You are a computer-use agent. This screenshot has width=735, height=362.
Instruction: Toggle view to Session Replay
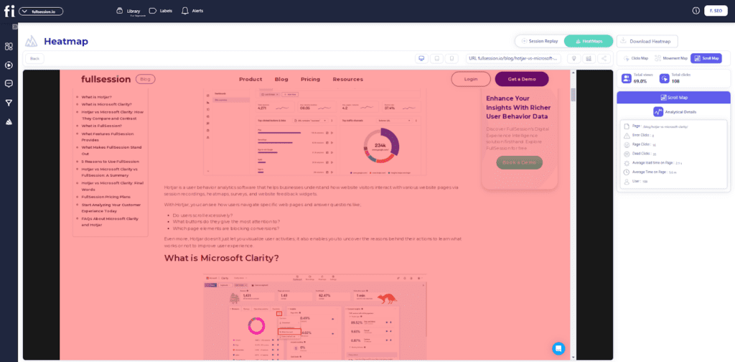540,42
